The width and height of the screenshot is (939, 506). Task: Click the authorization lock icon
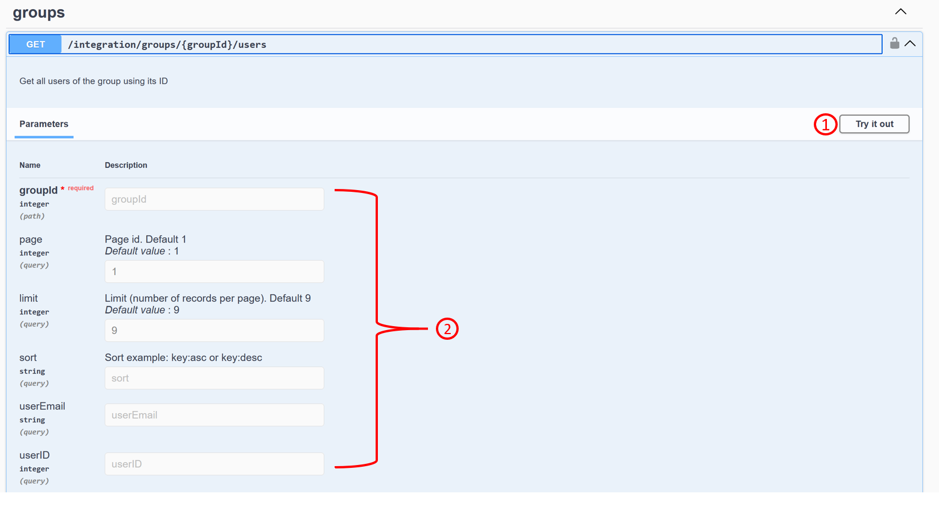tap(894, 43)
